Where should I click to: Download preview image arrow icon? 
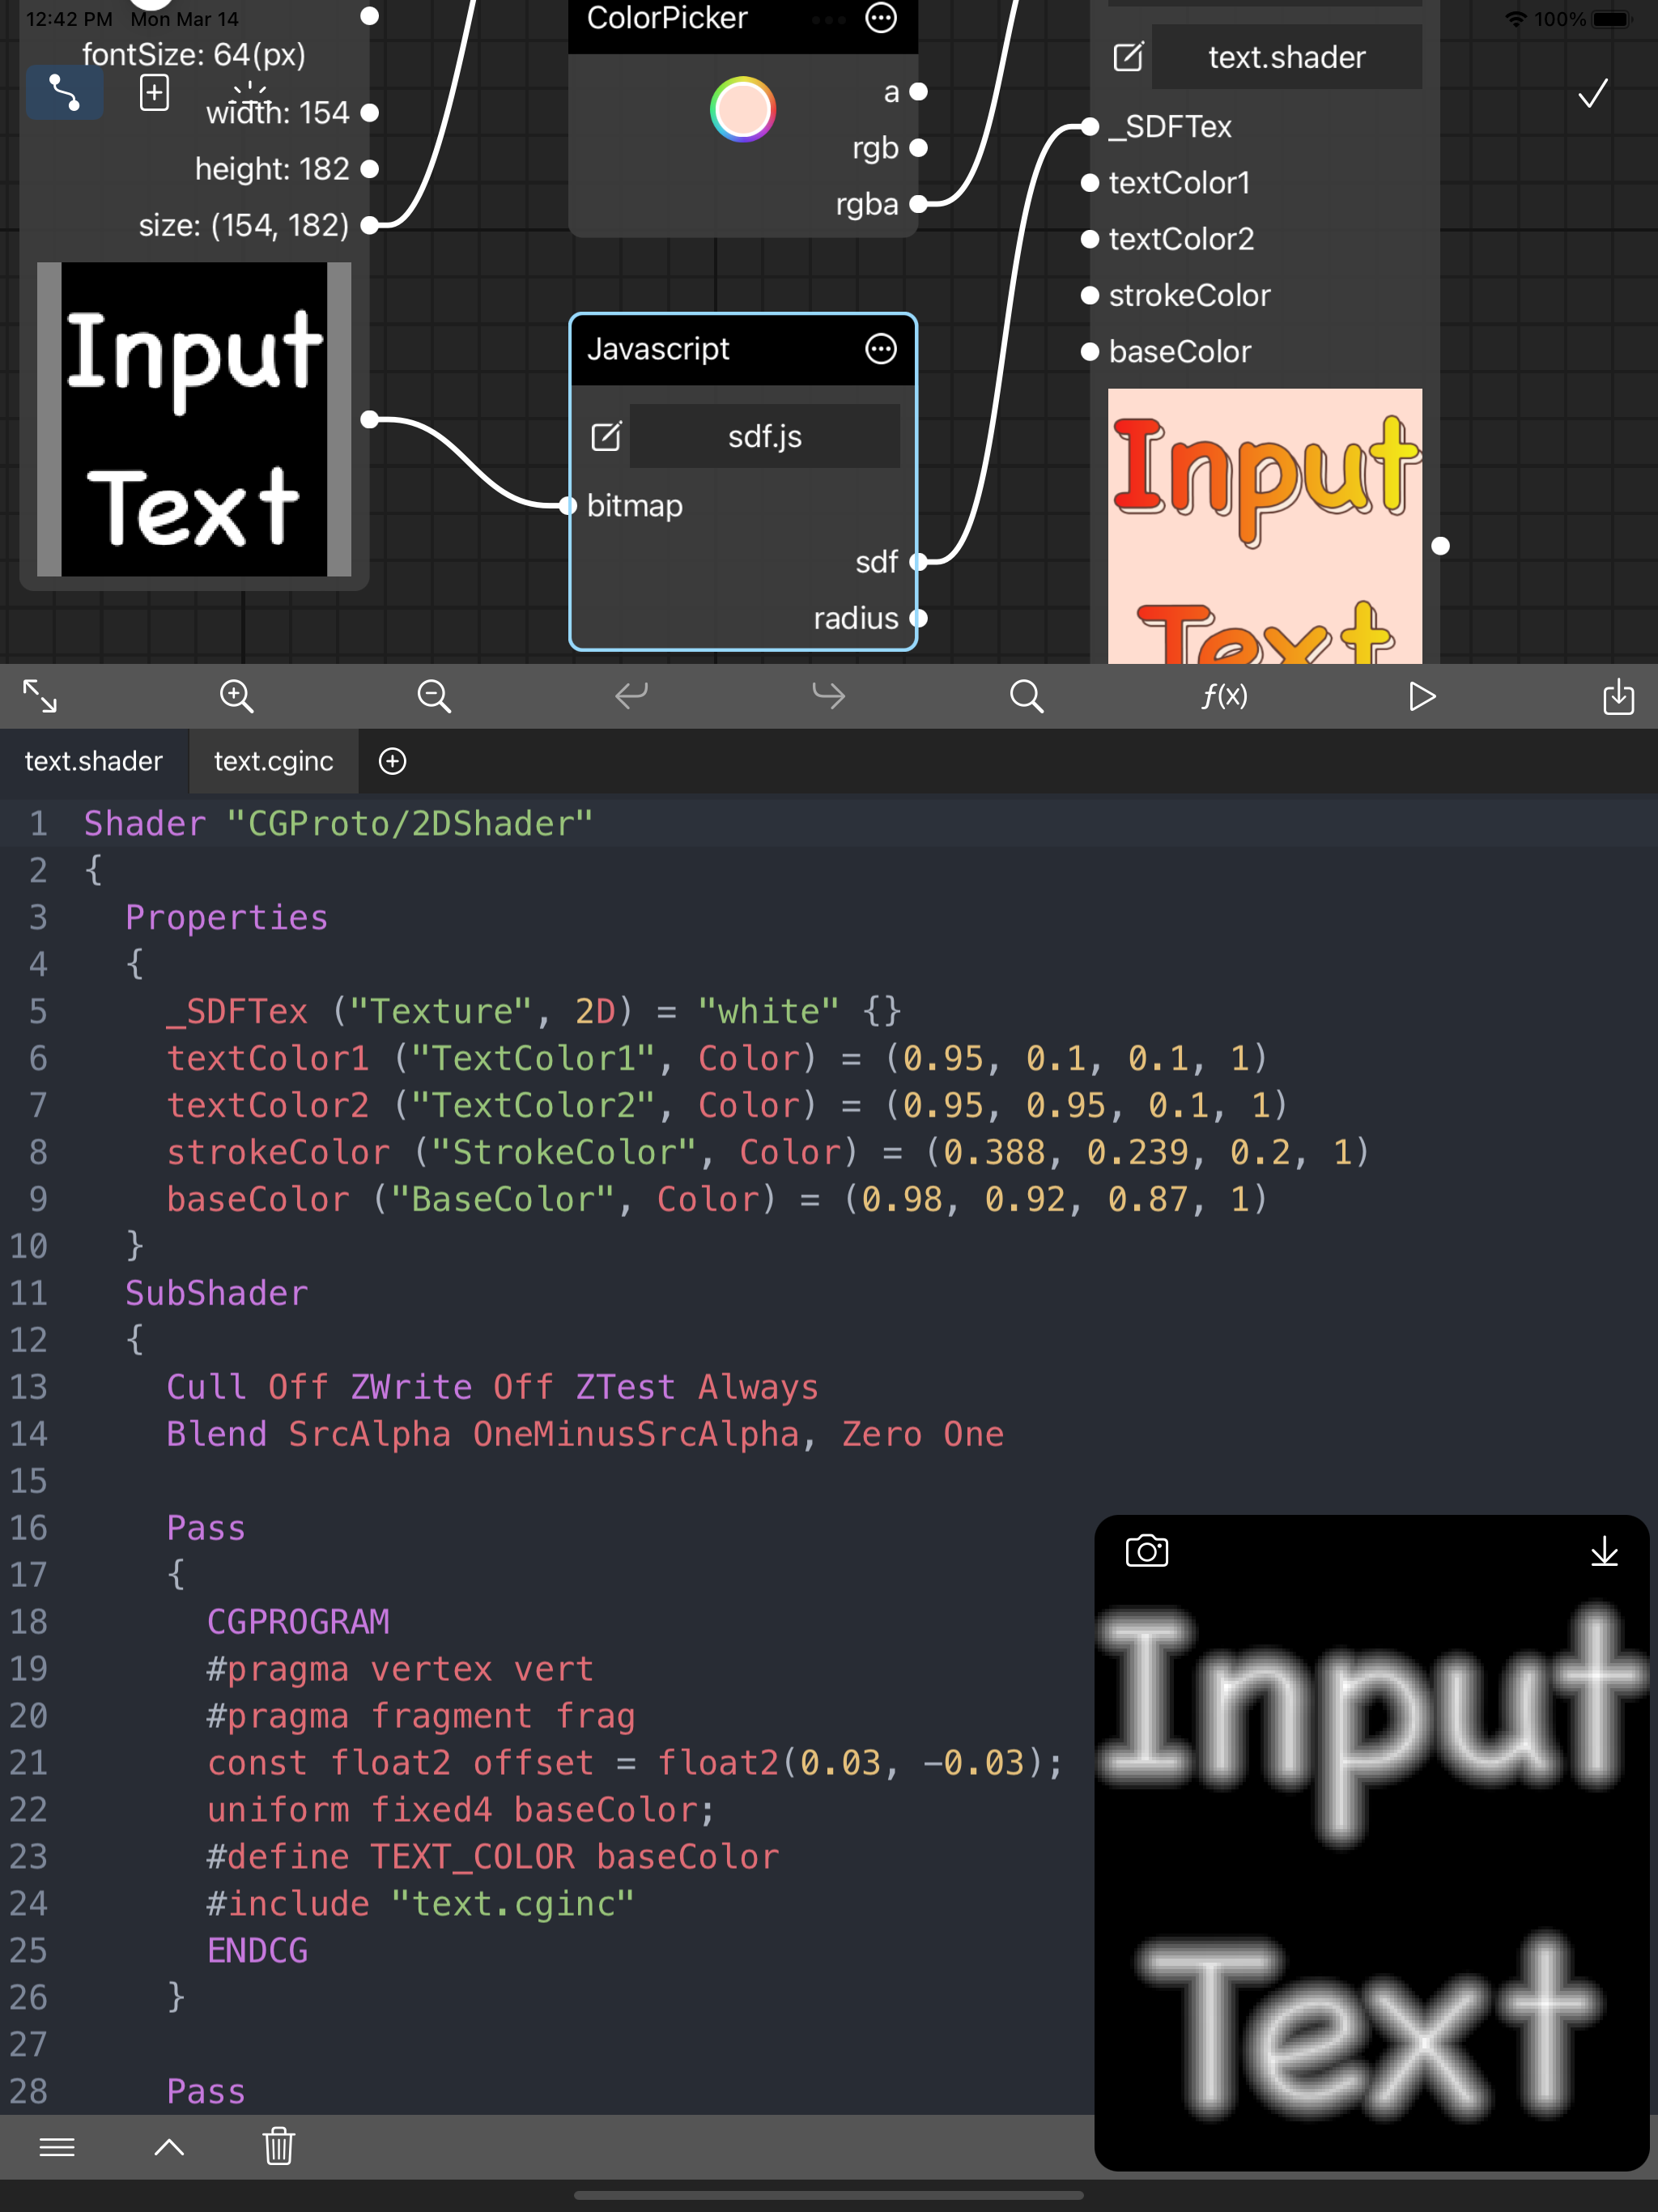pyautogui.click(x=1604, y=1551)
